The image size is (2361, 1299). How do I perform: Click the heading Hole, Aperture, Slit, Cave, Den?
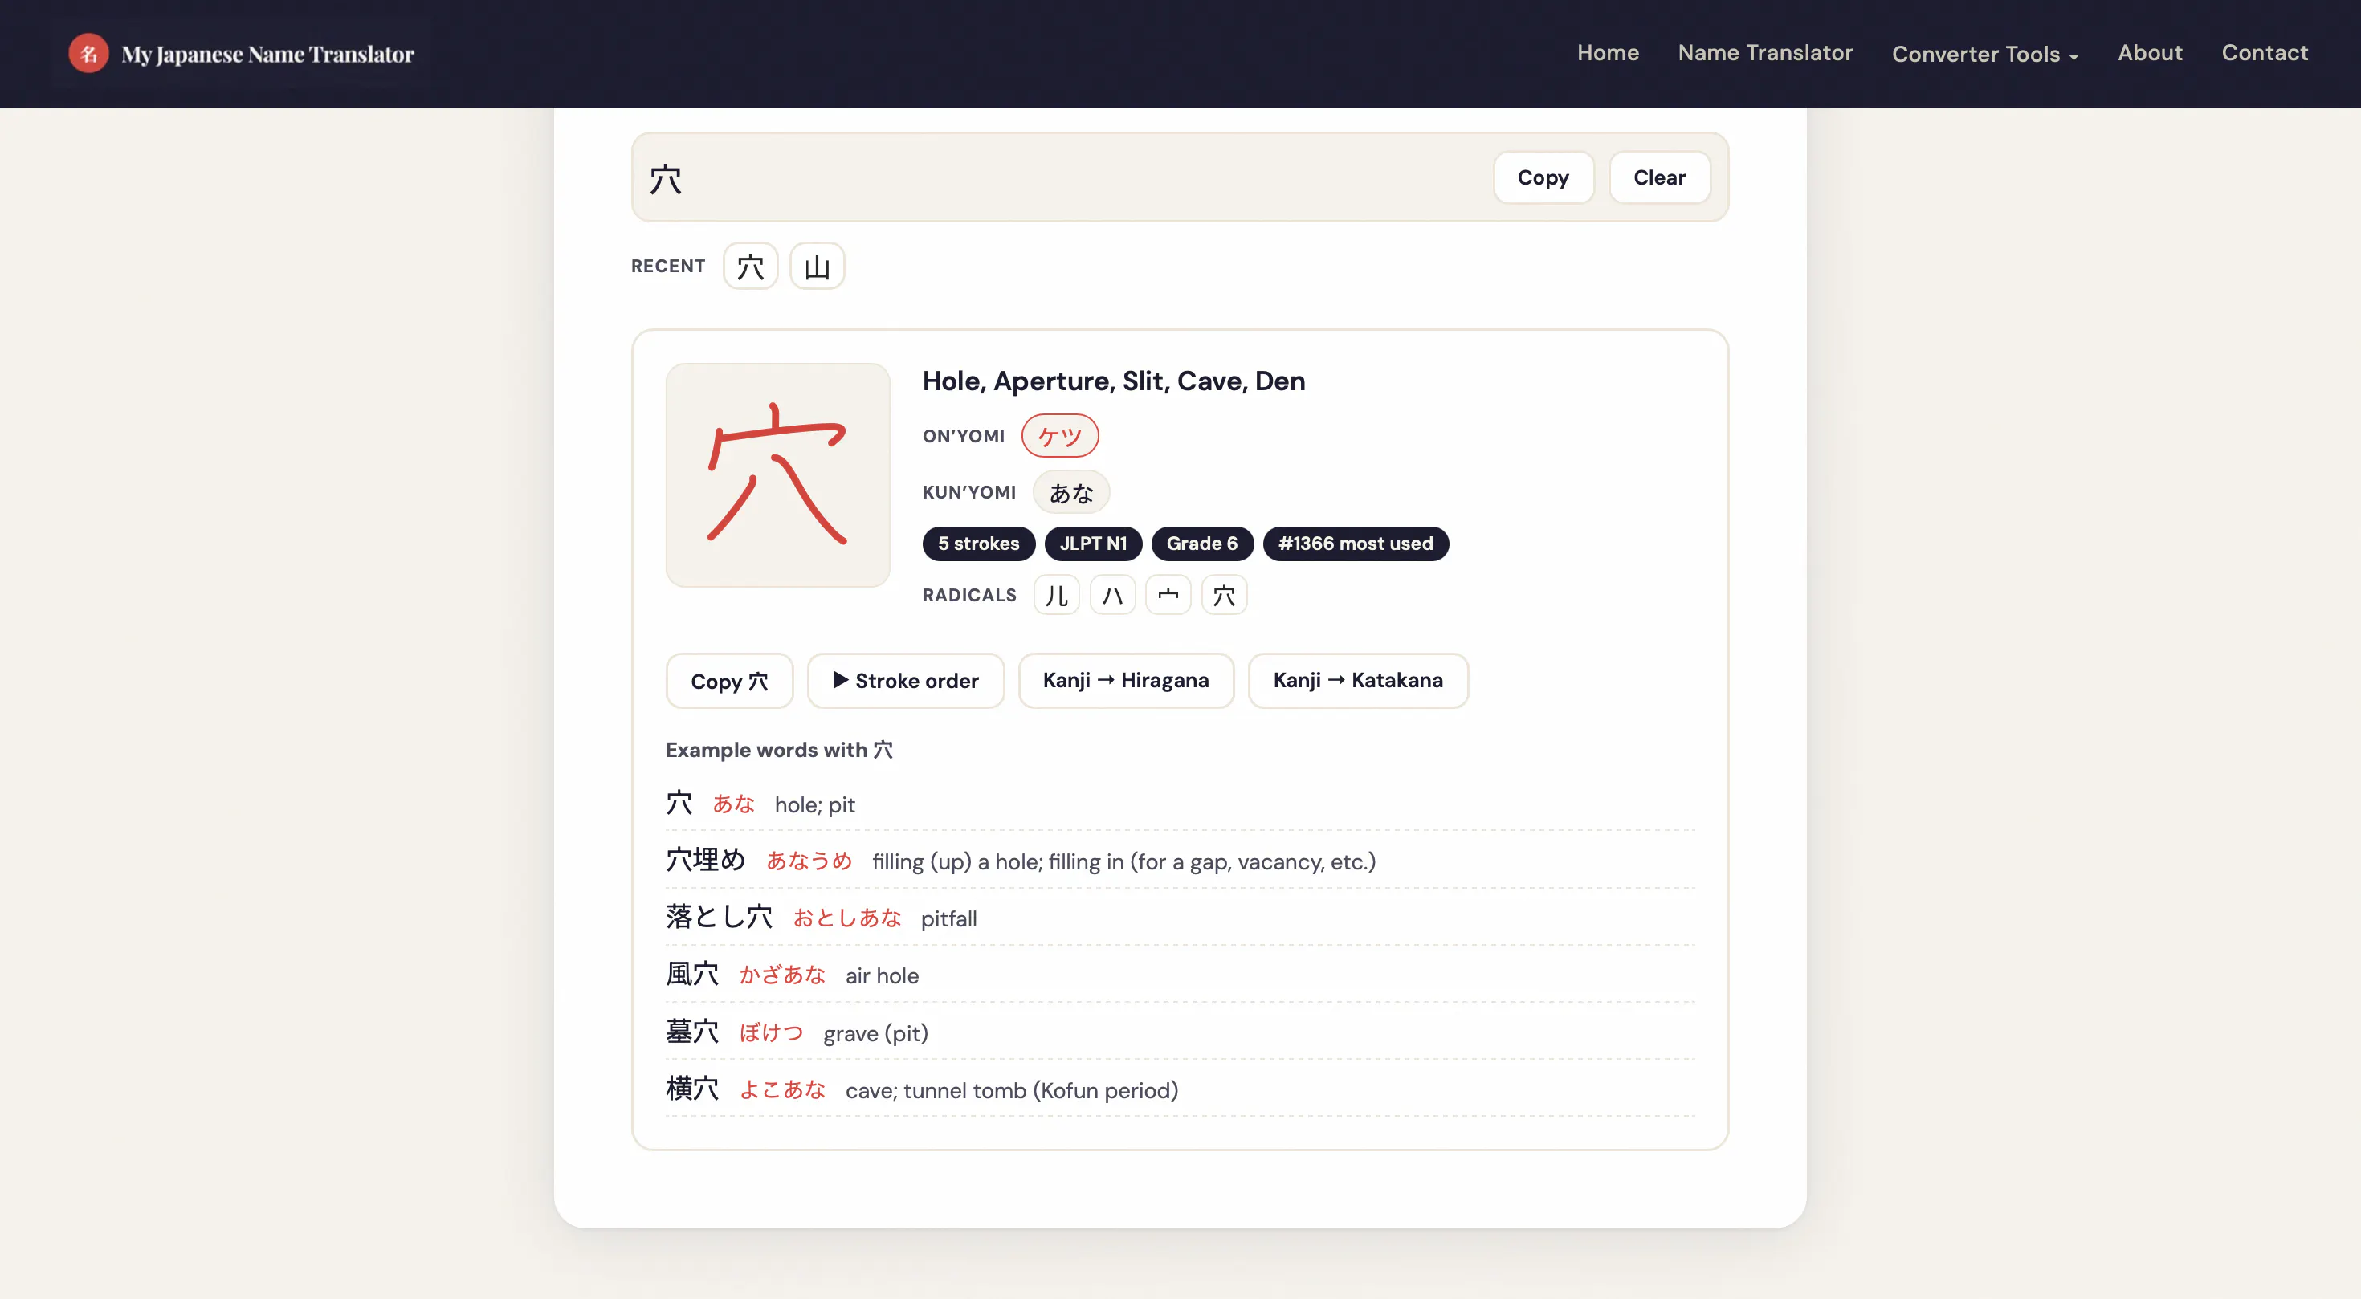(1114, 381)
